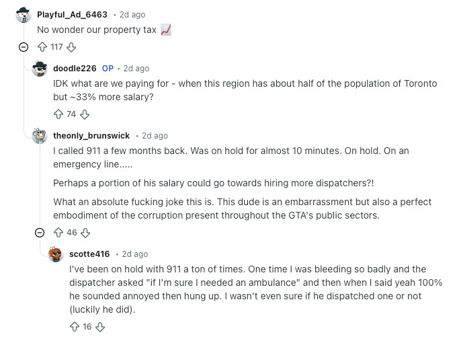This screenshot has width=457, height=343.
Task: Click doodle226's avatar image
Action: [x=40, y=69]
